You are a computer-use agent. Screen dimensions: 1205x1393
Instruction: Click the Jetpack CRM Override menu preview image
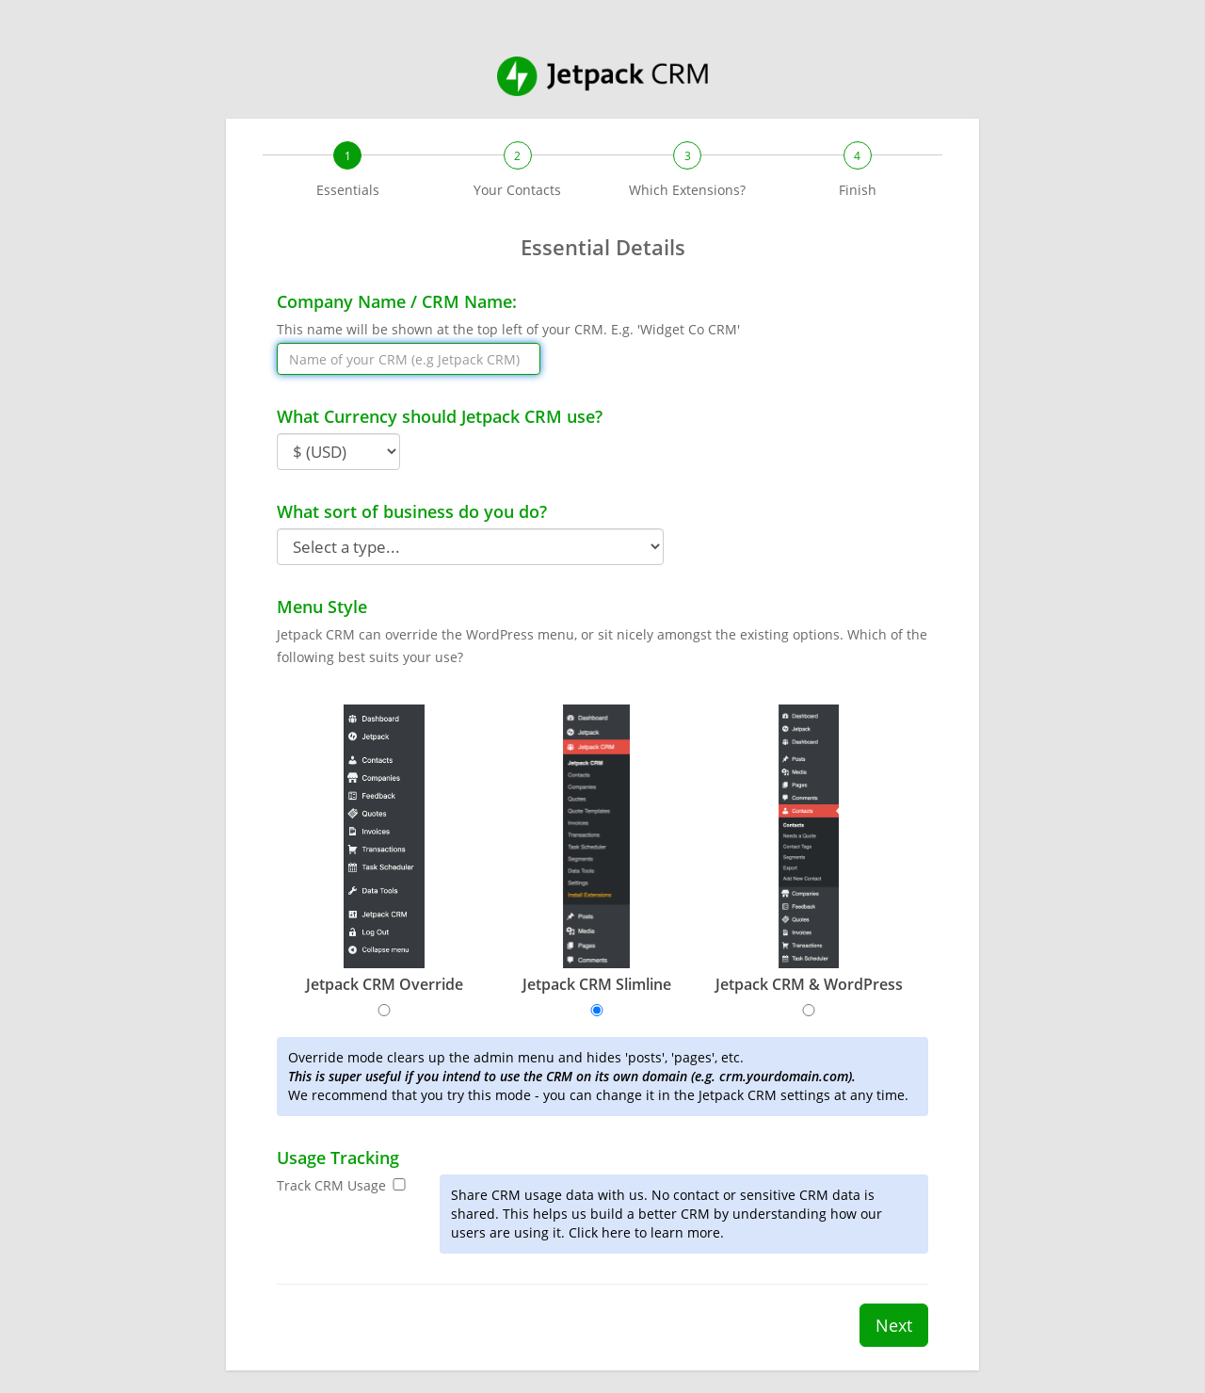point(384,836)
